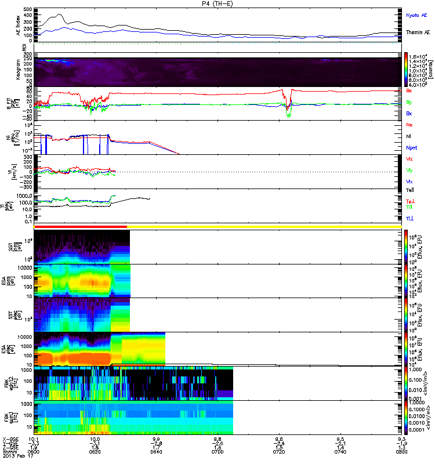The image size is (435, 464).
Task: Click the X-GSE value 9.6
Action: (279, 439)
